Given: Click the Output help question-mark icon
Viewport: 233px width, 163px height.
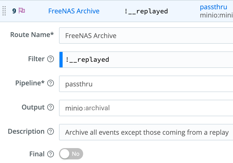Looking at the screenshot, I should click(x=51, y=107).
